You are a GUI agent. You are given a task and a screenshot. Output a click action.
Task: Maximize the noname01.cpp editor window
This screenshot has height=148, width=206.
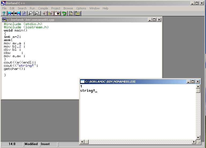154,20
